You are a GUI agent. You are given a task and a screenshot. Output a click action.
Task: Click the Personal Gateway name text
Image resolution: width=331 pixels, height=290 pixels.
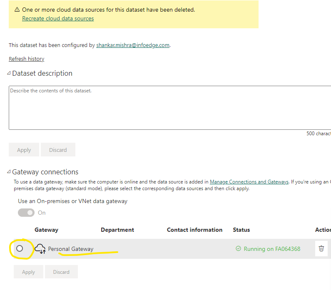click(71, 249)
